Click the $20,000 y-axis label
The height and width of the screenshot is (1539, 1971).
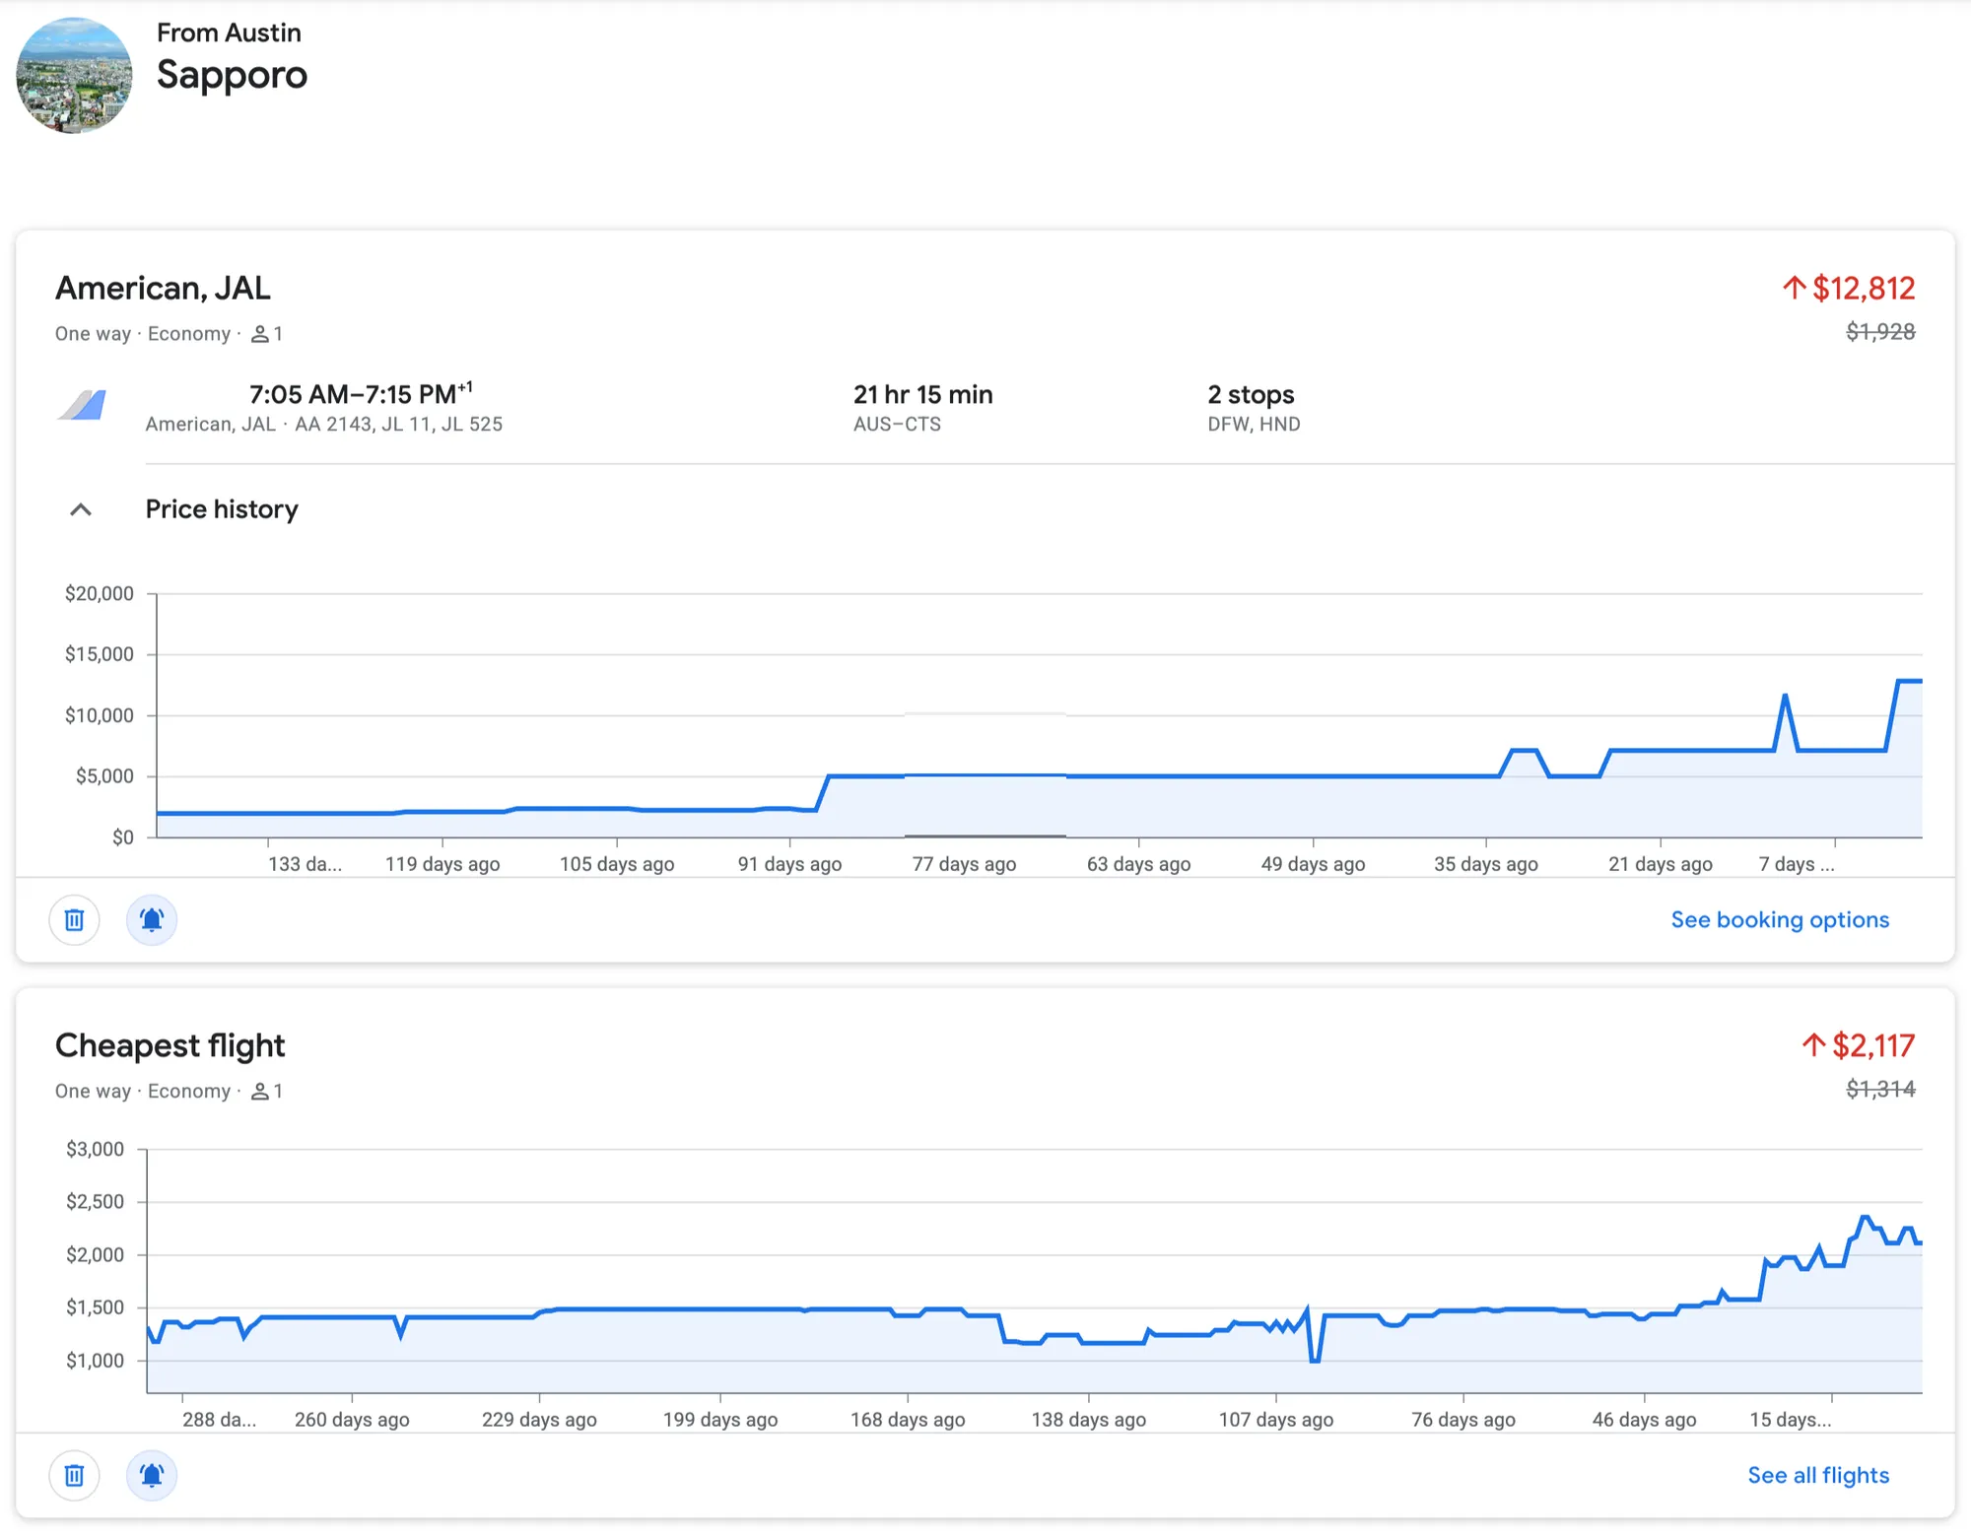pos(100,593)
